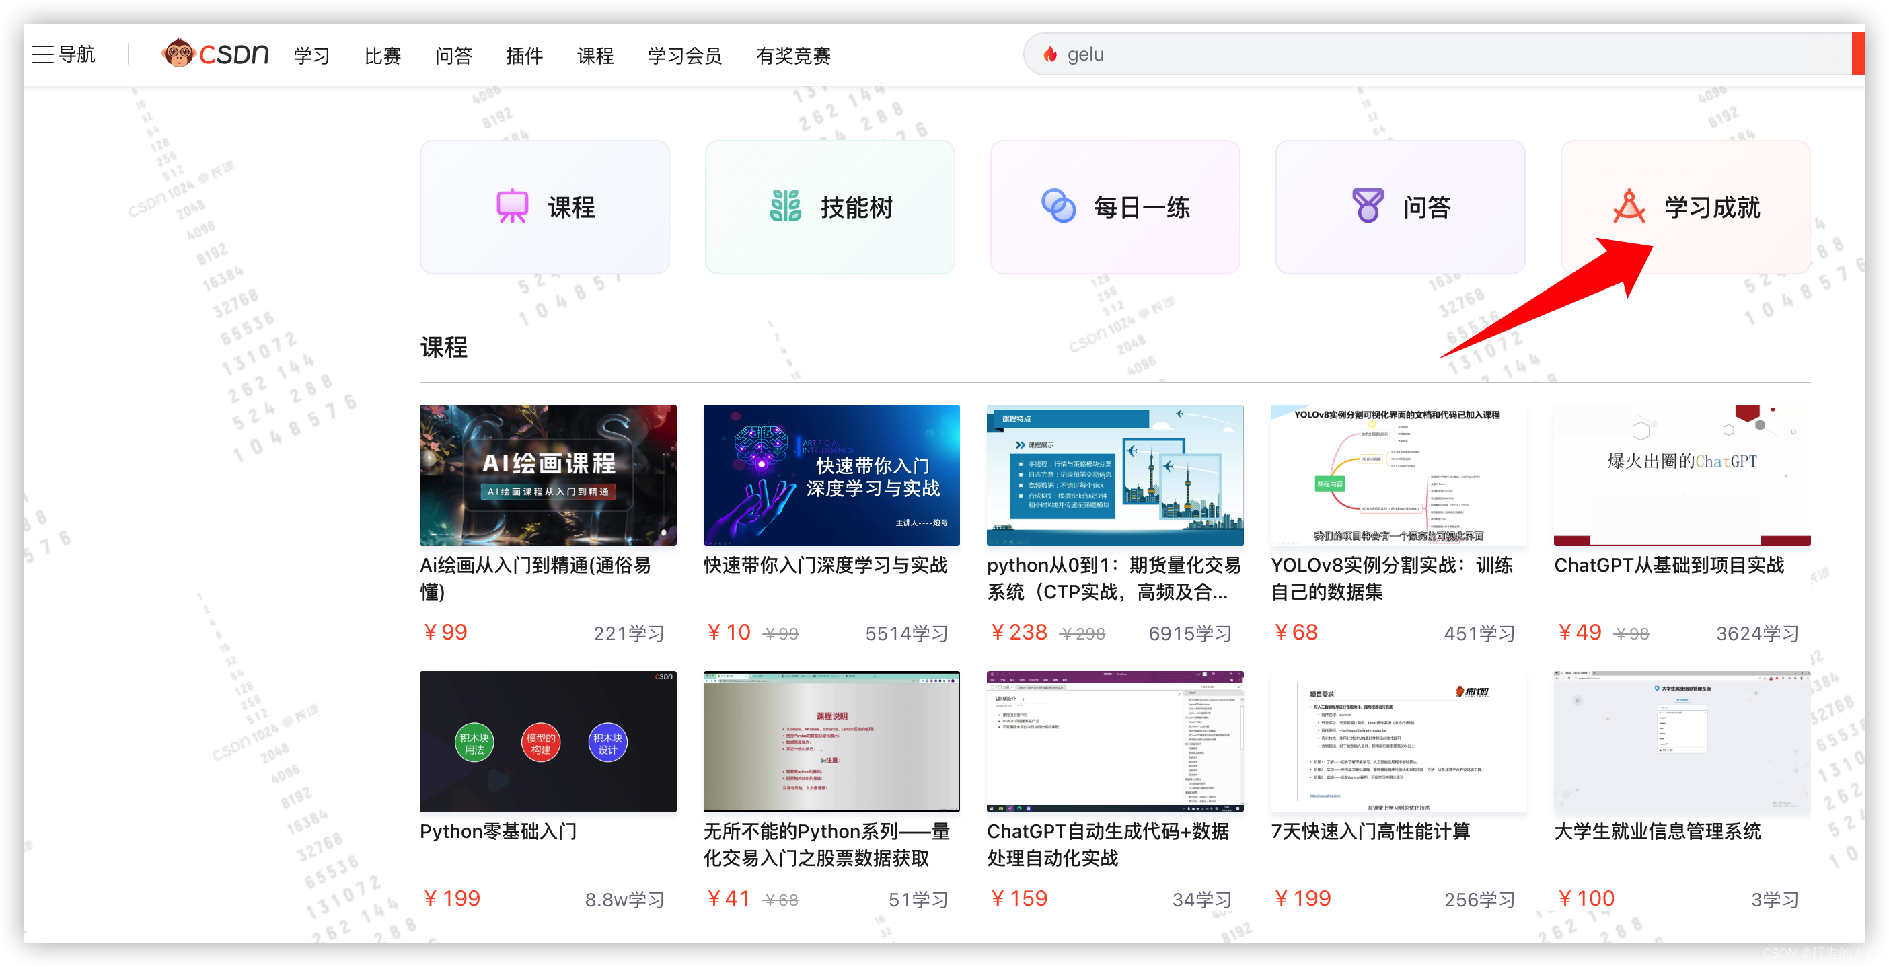The image size is (1889, 967).
Task: Click the CSDN monkey logo
Action: 178,54
